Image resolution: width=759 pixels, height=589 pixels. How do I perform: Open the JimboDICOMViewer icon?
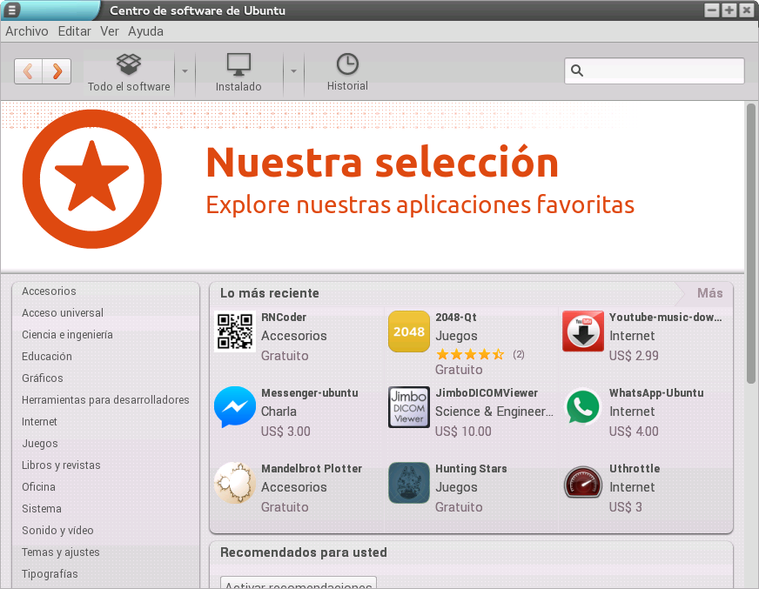pos(409,407)
